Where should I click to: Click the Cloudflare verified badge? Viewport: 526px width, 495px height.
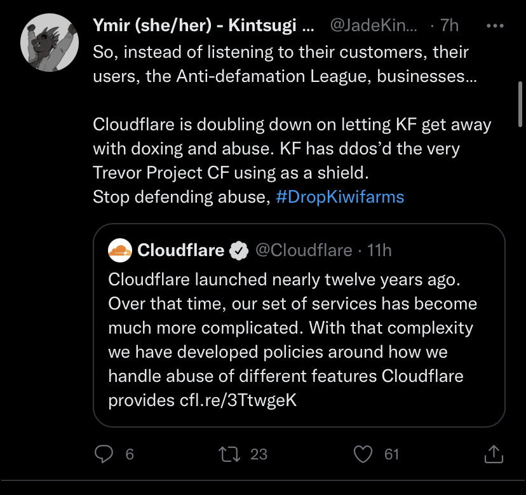tap(238, 250)
